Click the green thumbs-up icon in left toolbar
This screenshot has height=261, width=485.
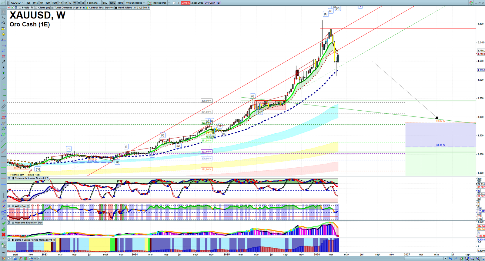tap(4, 229)
